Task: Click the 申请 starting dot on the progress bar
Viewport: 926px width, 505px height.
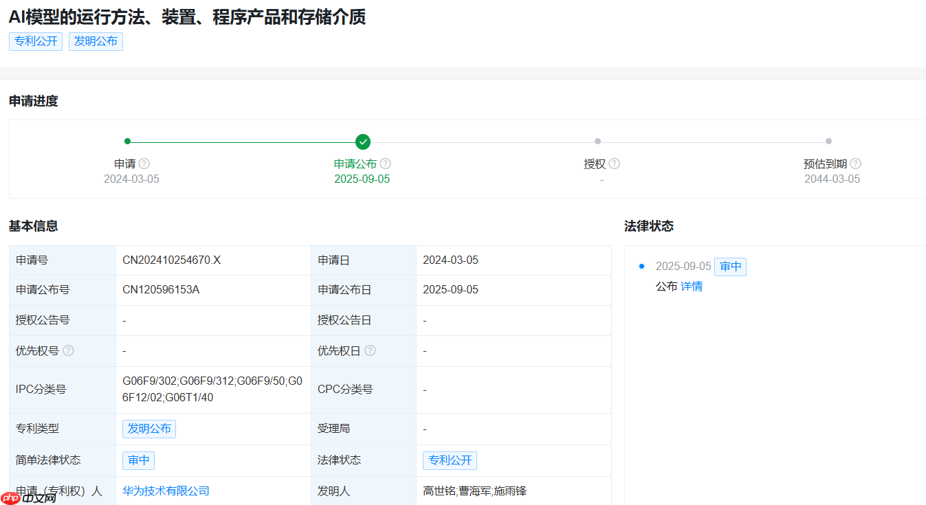Action: [x=127, y=141]
